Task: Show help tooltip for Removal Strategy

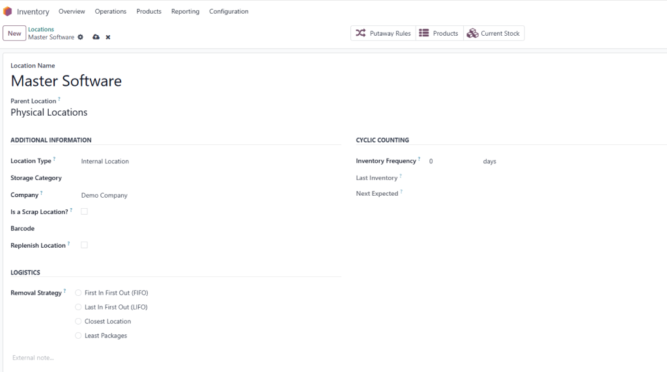Action: pos(65,291)
